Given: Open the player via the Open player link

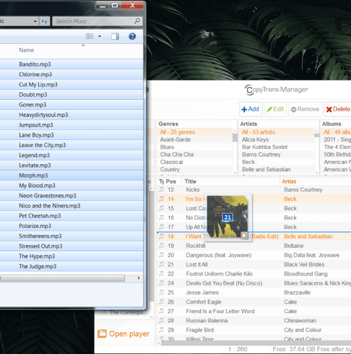Looking at the screenshot, I should click(x=129, y=334).
